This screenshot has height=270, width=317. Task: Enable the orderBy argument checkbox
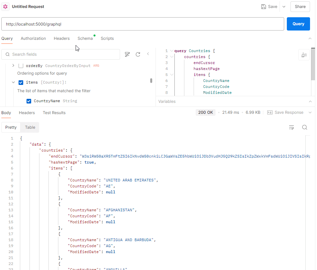click(21, 66)
